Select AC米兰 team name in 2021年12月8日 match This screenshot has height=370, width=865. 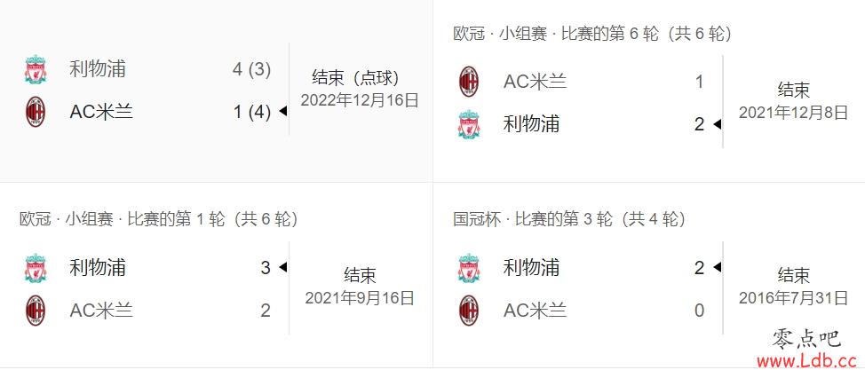point(536,82)
